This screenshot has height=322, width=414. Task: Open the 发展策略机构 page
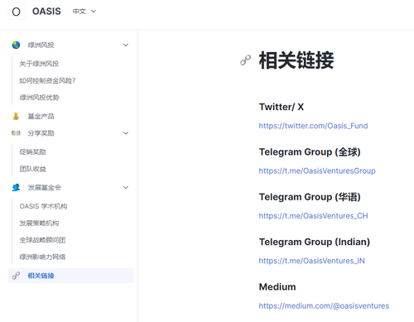point(39,223)
